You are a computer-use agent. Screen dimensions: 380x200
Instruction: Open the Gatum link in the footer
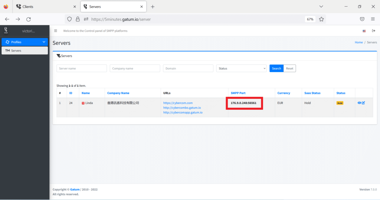tap(75, 190)
